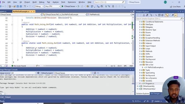Image resolution: width=185 pixels, height=104 pixels.
Task: Click the settings gear in Package Manager Console
Action: pyautogui.click(x=38, y=73)
